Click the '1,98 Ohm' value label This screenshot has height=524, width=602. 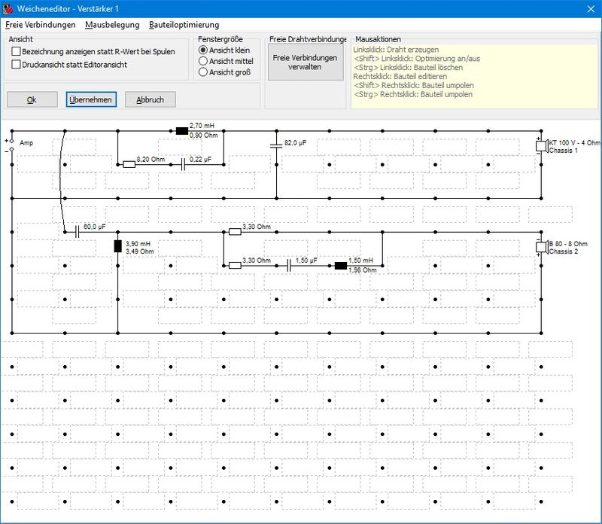click(363, 270)
